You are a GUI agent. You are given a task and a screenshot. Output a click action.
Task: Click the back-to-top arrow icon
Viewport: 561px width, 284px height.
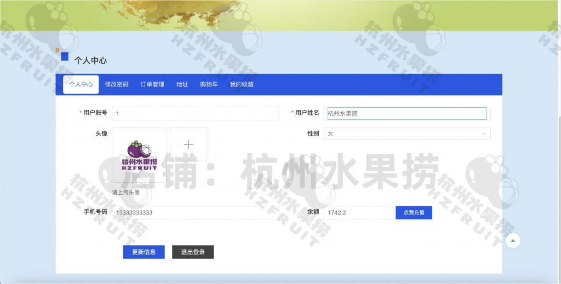click(x=513, y=241)
